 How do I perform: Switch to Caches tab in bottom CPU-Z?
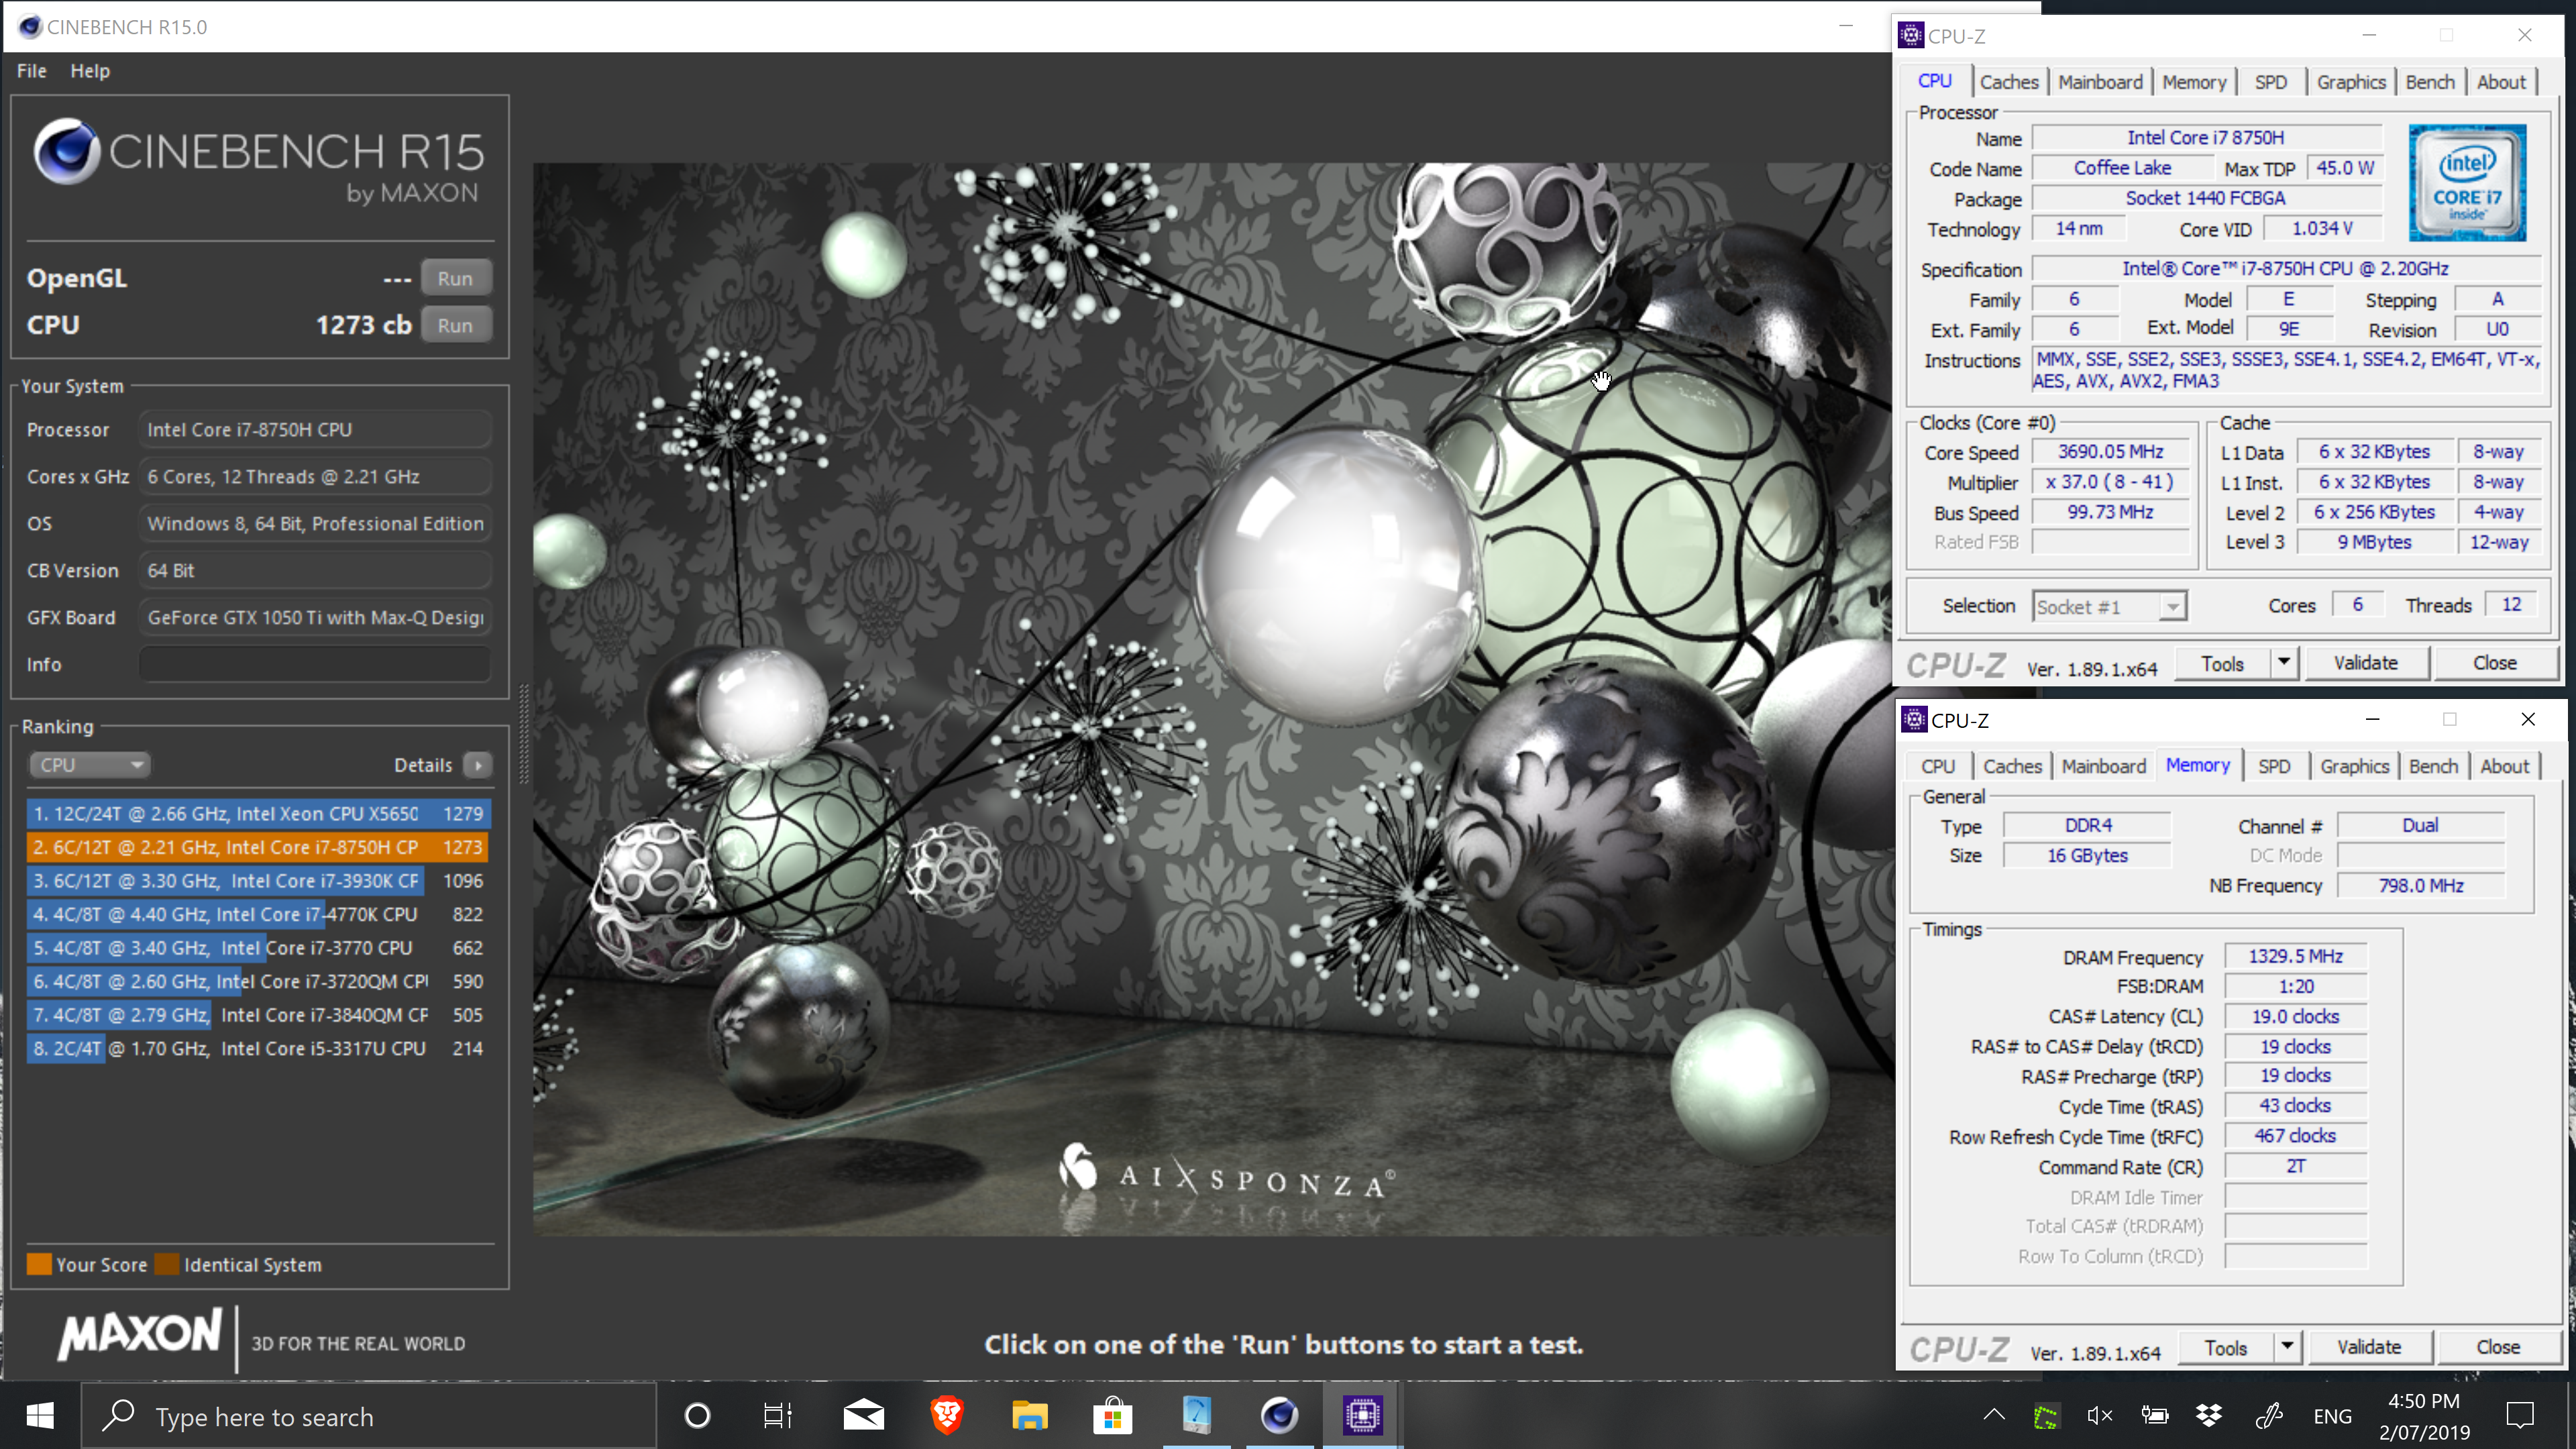pos(2012,766)
